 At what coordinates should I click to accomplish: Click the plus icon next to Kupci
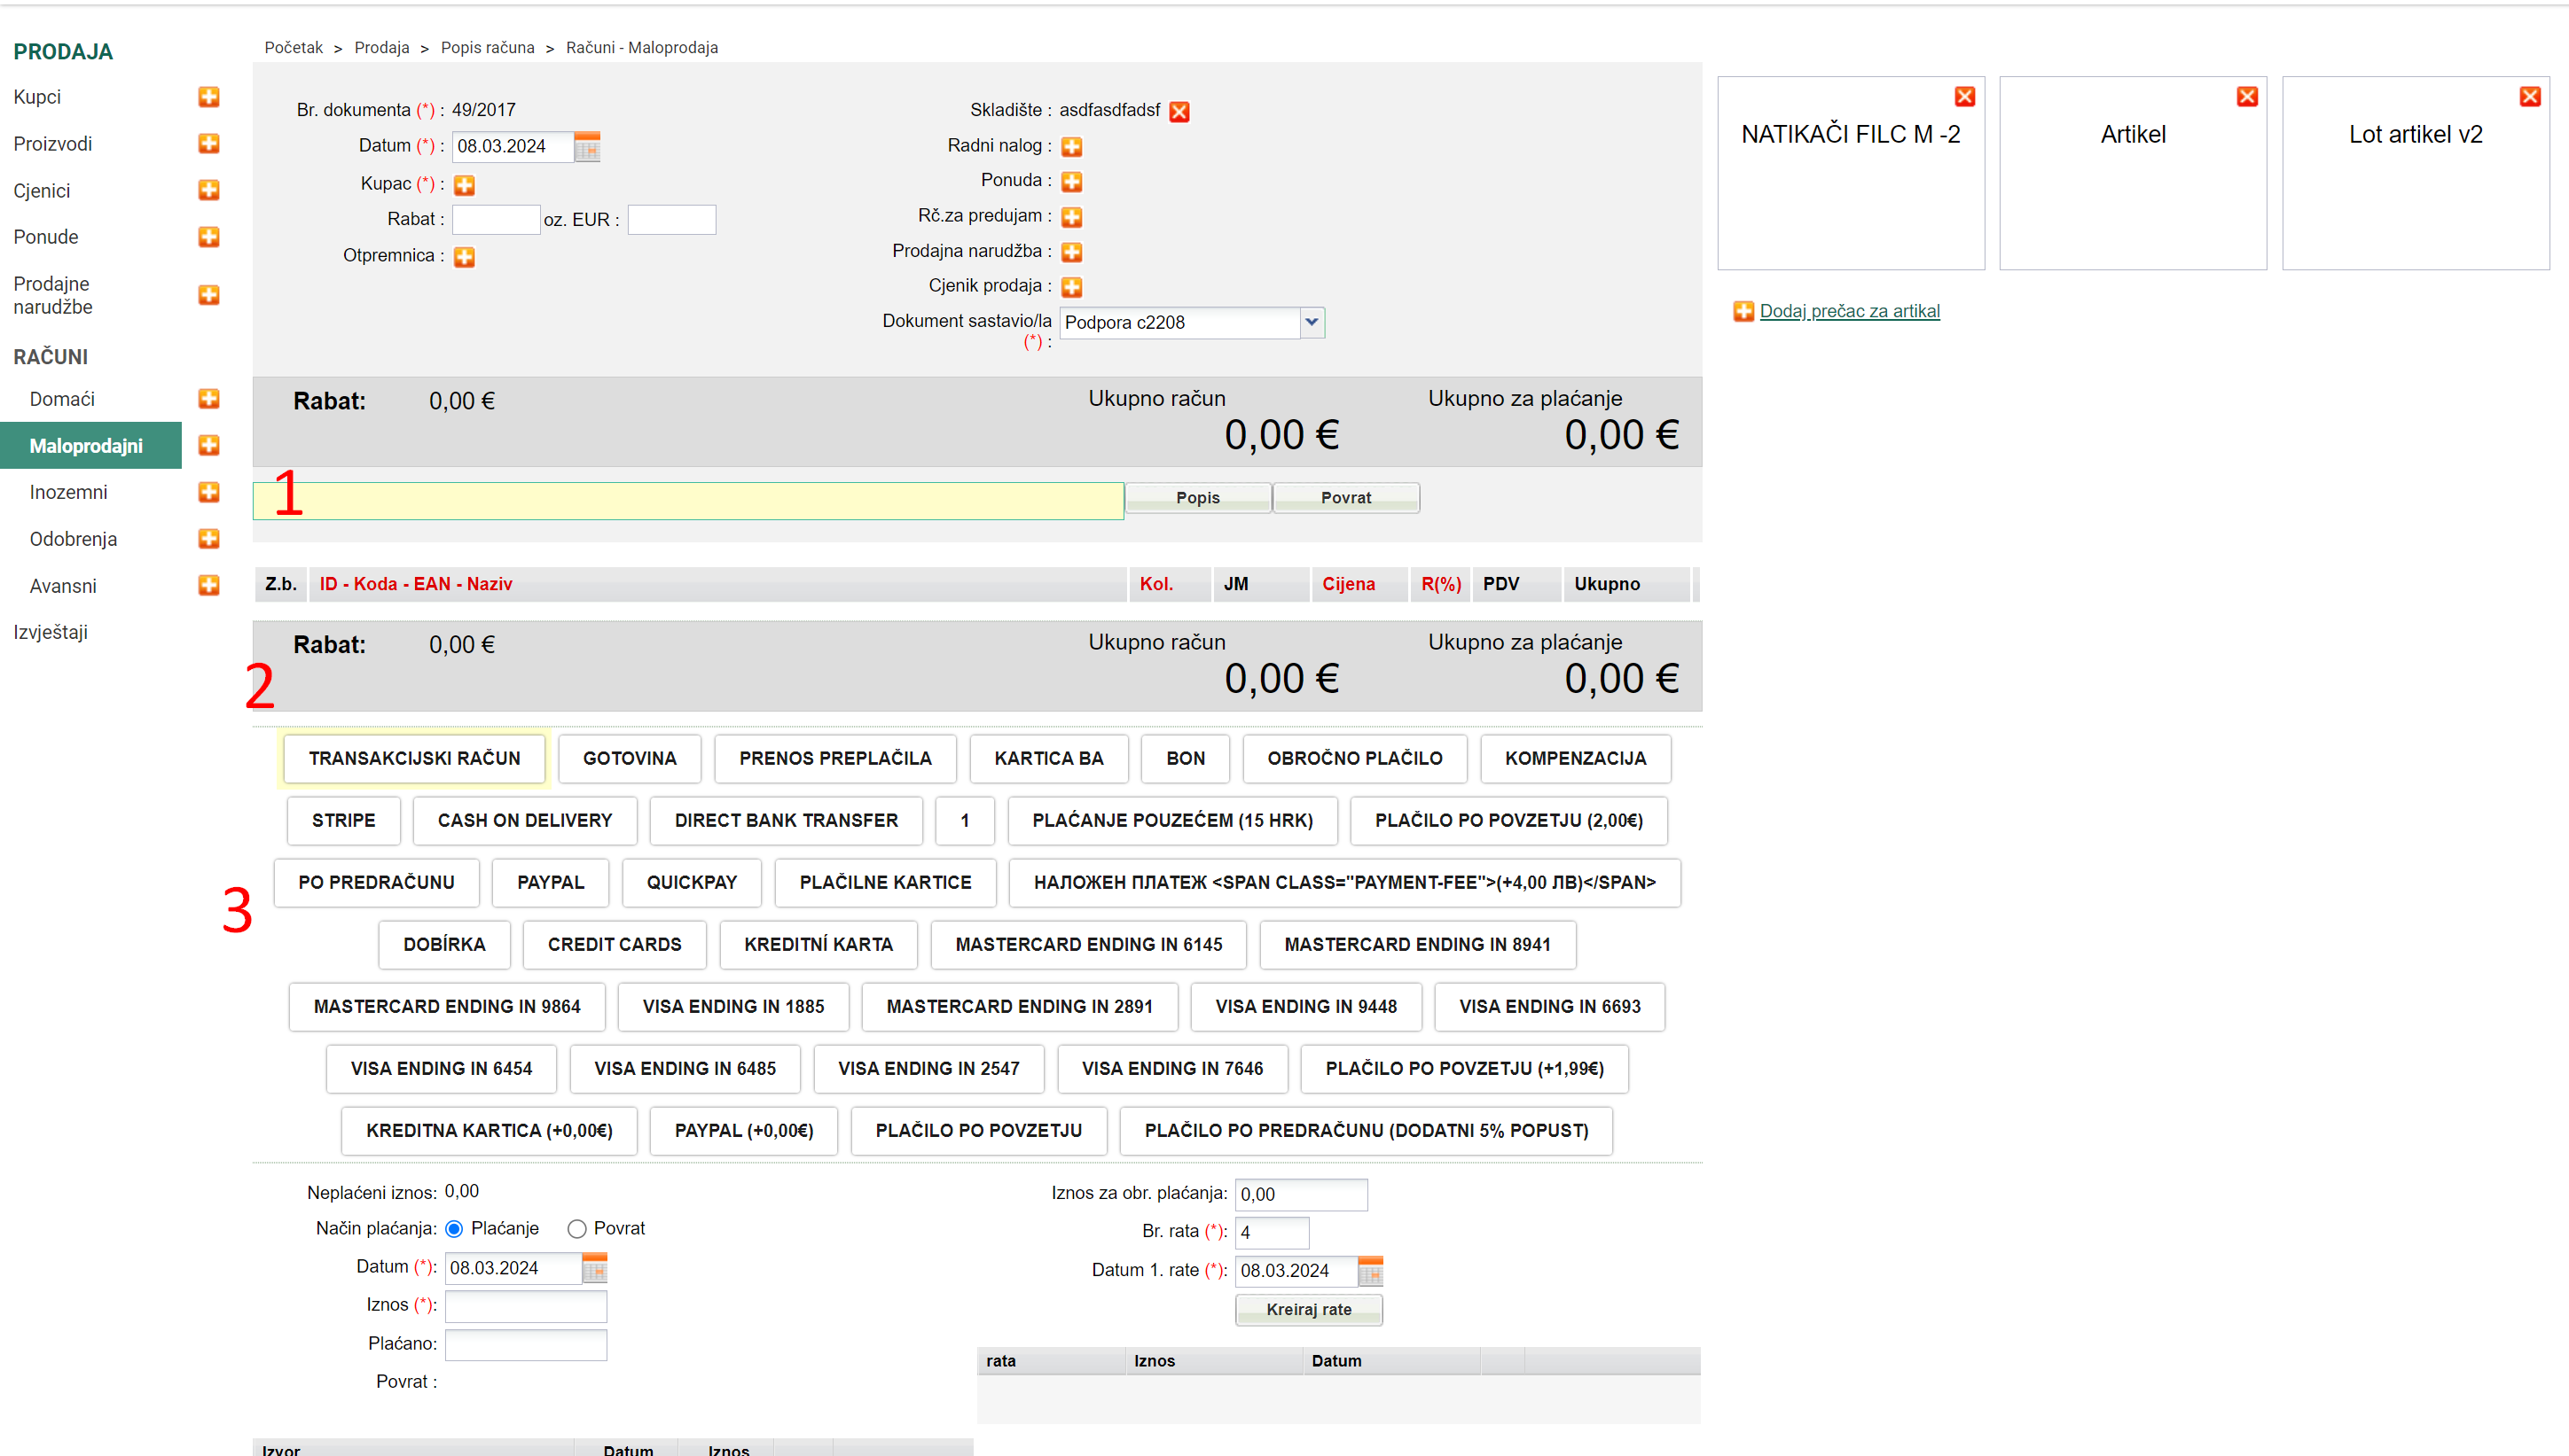click(x=208, y=97)
